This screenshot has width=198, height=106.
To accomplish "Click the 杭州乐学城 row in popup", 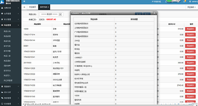I will click(x=114, y=79).
